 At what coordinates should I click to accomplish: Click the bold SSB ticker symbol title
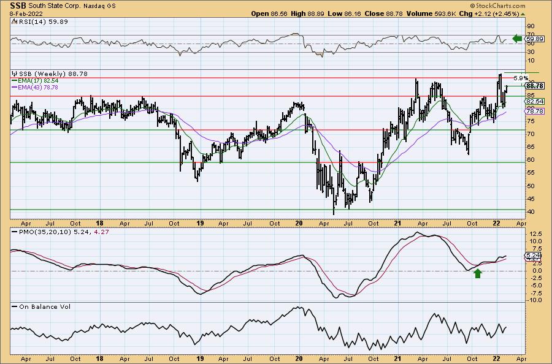coord(18,6)
